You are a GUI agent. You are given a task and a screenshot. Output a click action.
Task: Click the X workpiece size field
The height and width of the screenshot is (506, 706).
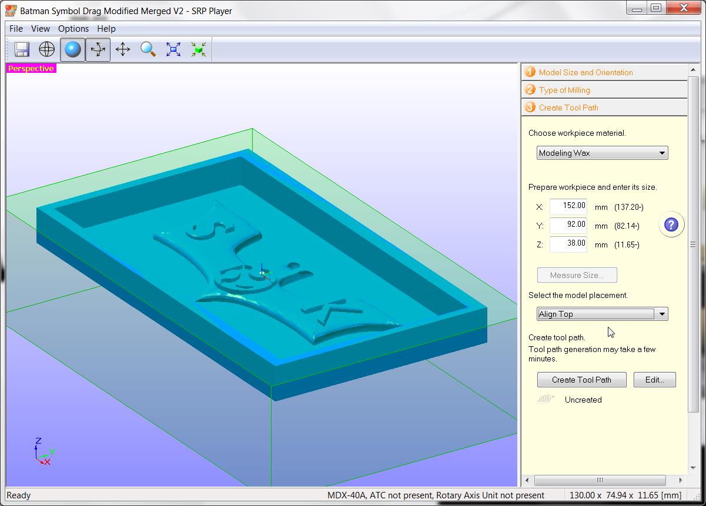click(x=568, y=206)
